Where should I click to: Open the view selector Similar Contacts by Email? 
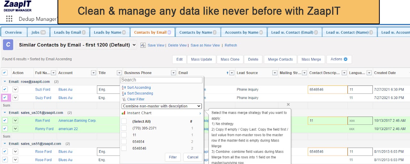(x=77, y=45)
